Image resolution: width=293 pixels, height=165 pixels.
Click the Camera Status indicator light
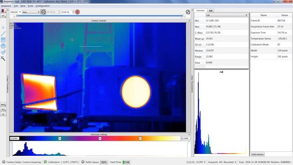point(4,162)
